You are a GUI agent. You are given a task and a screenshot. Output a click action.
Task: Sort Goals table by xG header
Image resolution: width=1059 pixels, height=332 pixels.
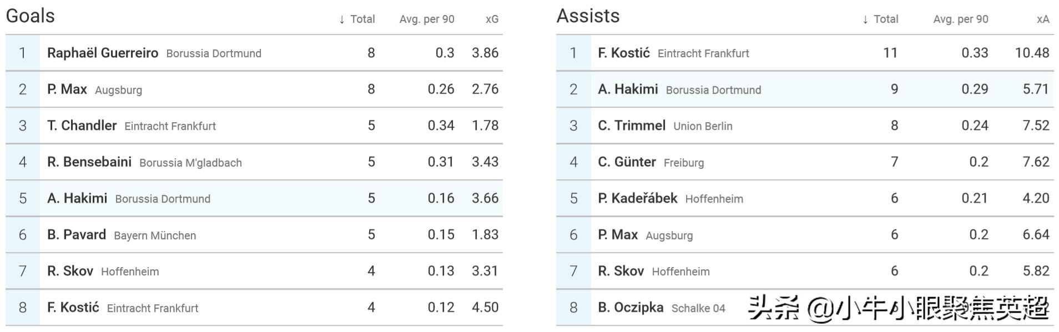point(492,19)
